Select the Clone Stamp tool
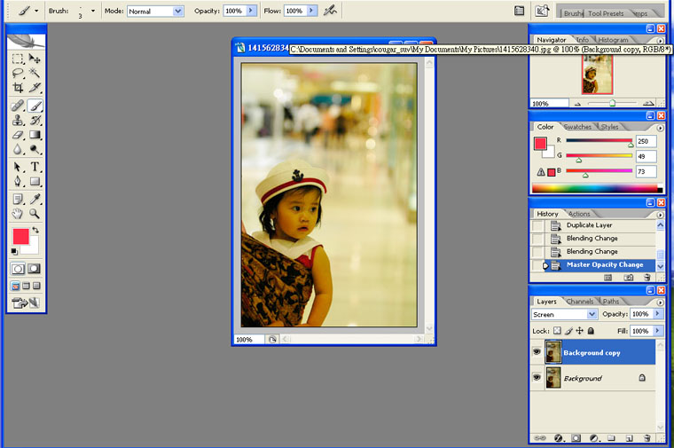The image size is (674, 448). coord(18,121)
